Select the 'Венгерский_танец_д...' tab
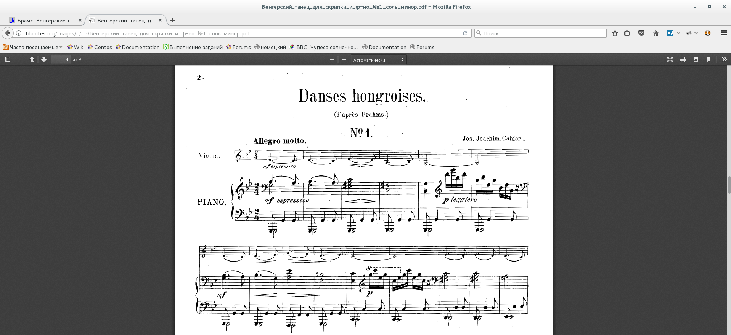This screenshot has width=731, height=335. (126, 21)
